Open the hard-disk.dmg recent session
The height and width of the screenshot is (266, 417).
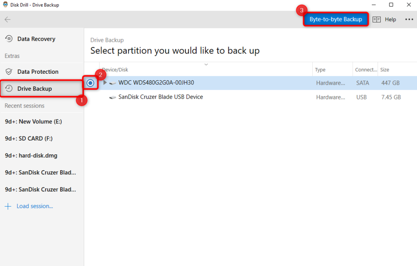point(31,156)
